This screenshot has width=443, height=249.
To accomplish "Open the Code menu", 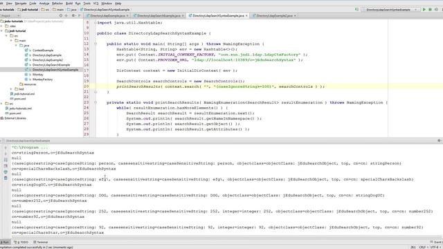I will point(33,3).
